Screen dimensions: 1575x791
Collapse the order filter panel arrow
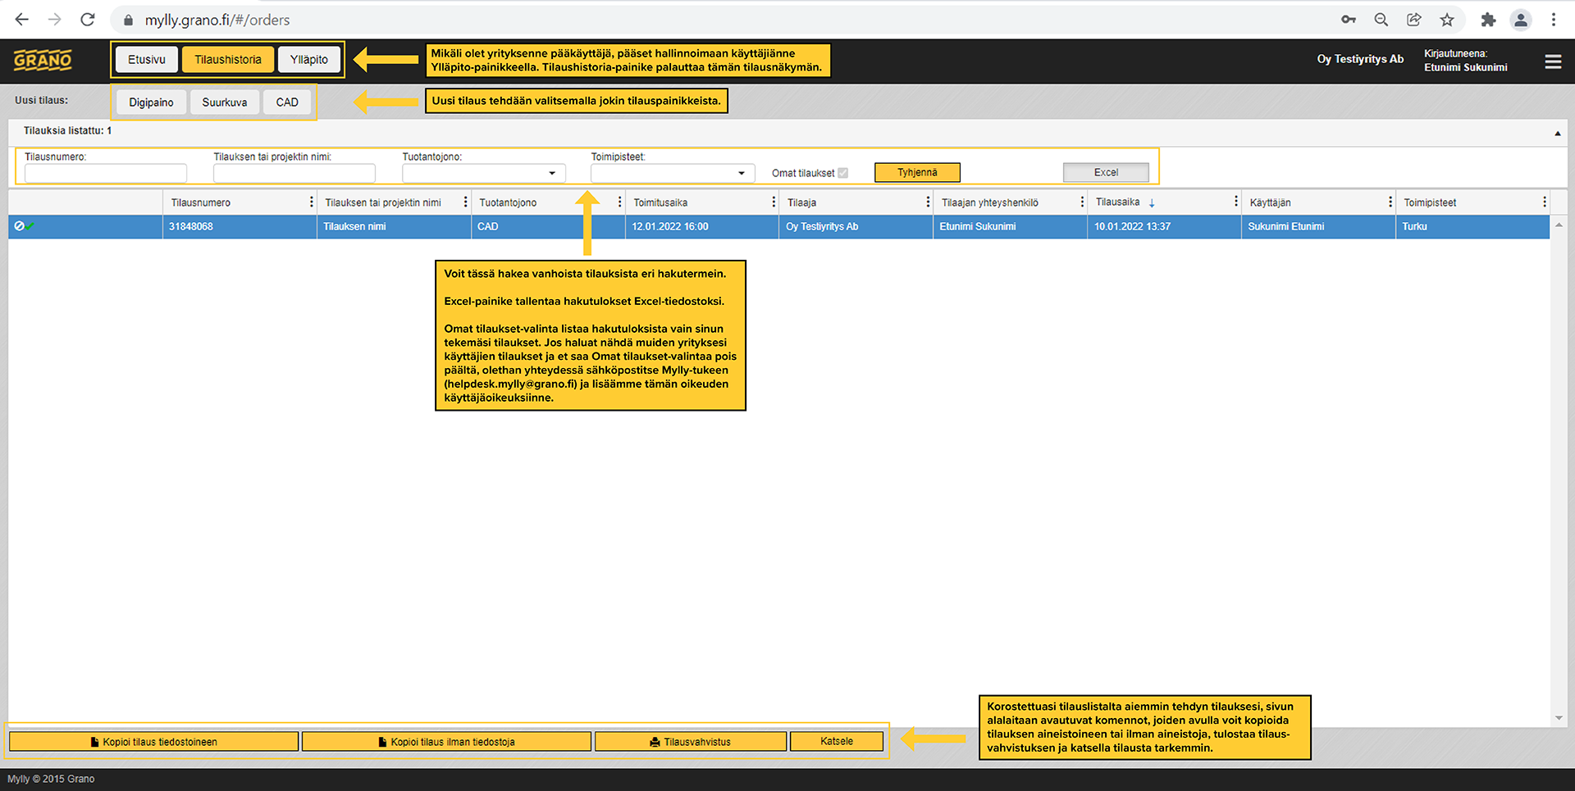1557,134
